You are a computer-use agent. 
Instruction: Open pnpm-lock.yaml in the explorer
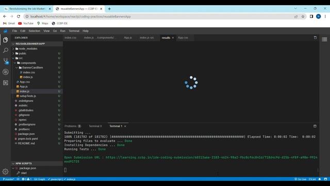[x=28, y=139]
